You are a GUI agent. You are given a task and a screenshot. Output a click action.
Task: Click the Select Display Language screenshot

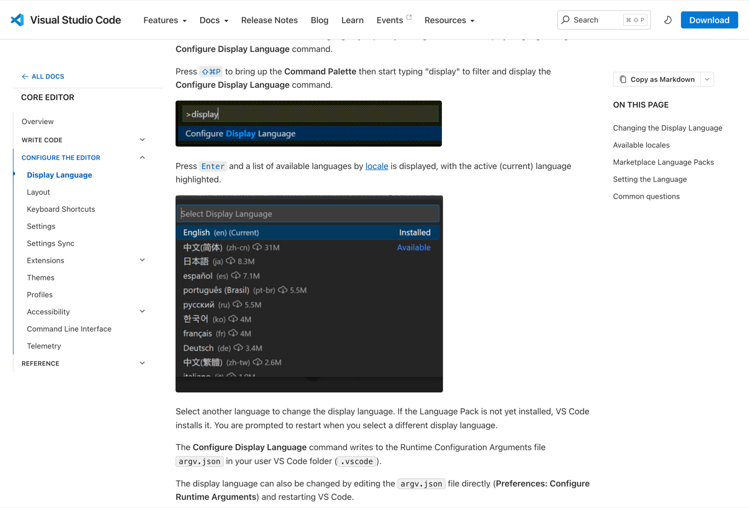[309, 294]
